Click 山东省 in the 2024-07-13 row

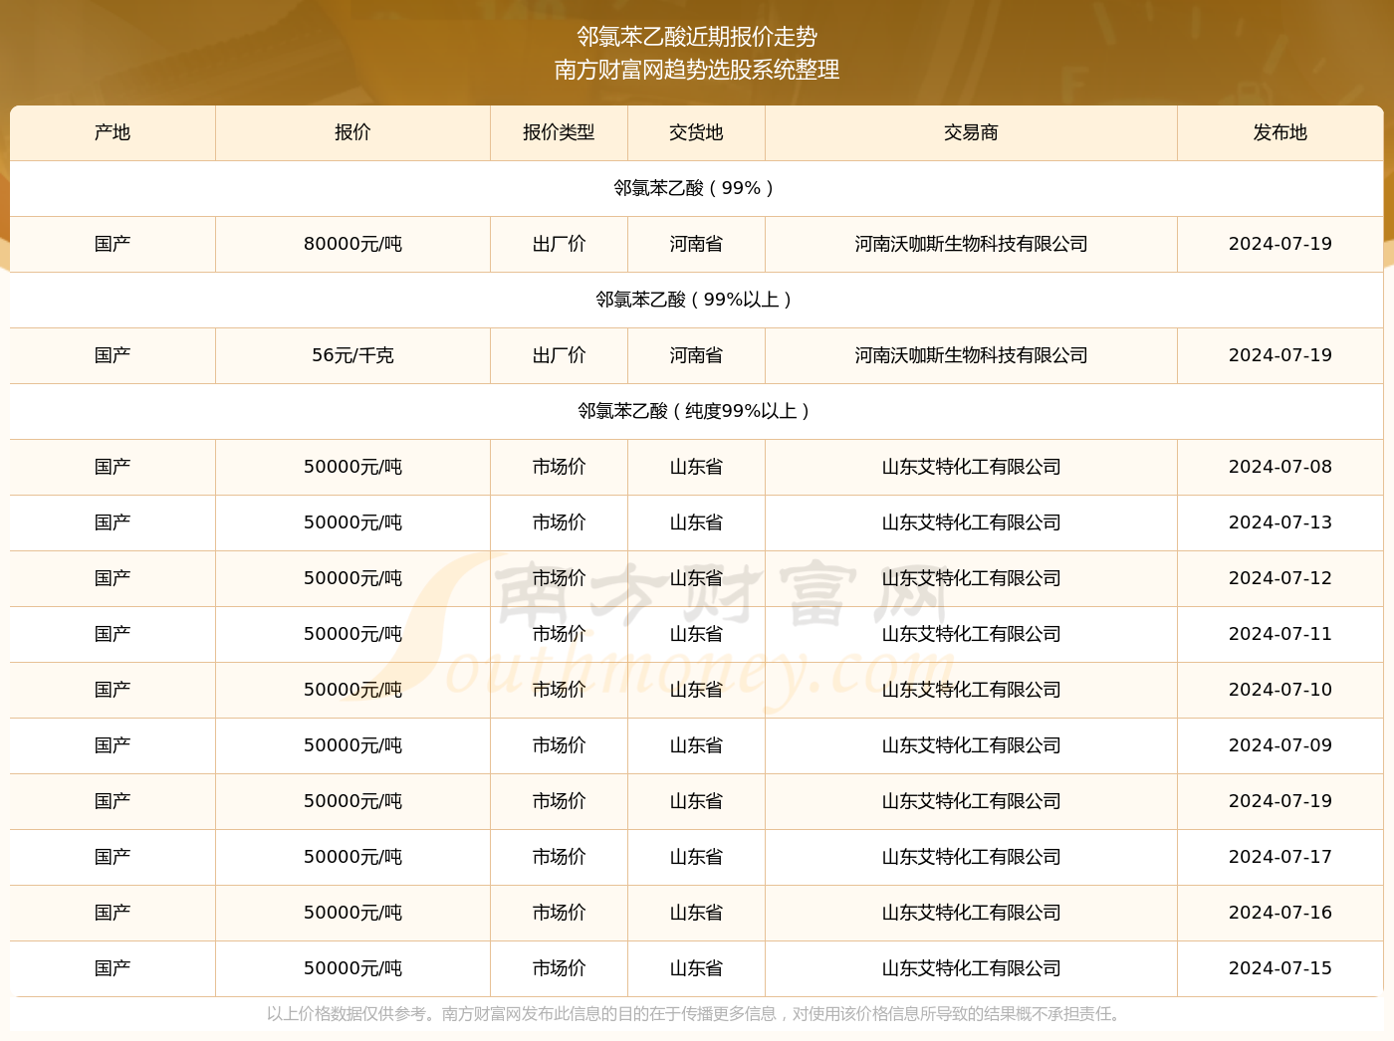click(x=696, y=522)
